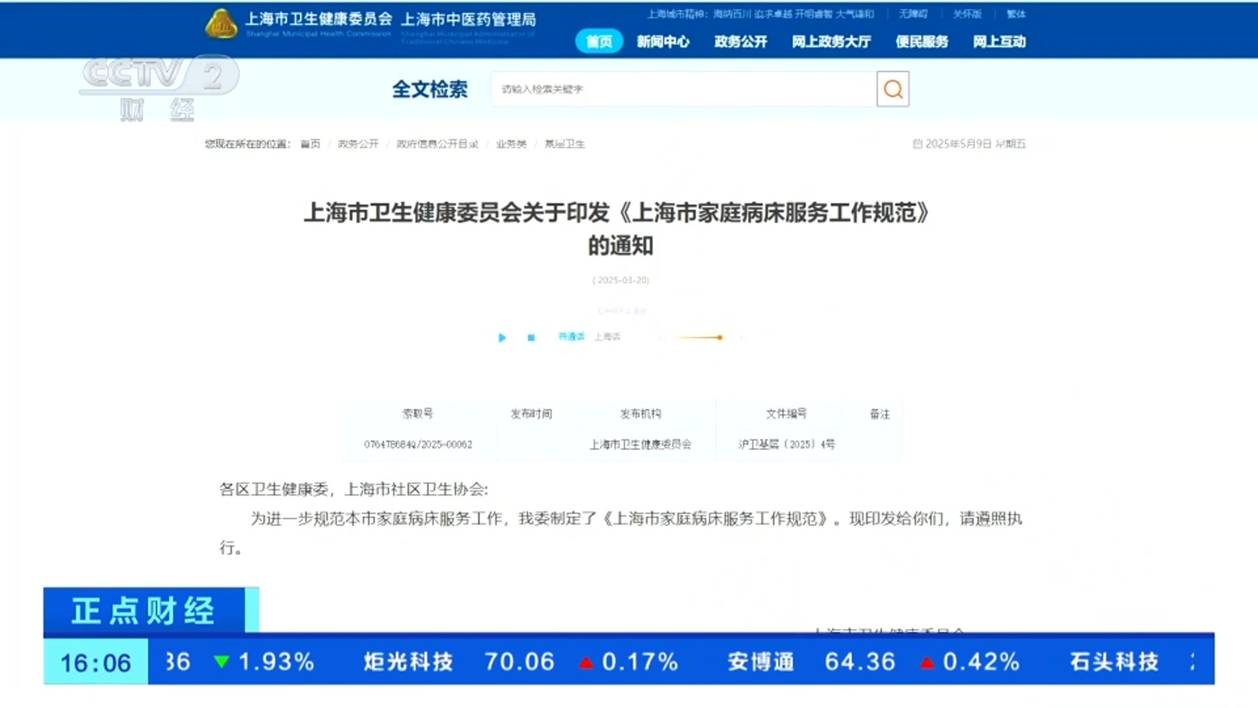Screen dimensions: 1258x708
Task: Go to 政府信息公开目录 breadcrumb link
Action: pyautogui.click(x=437, y=144)
